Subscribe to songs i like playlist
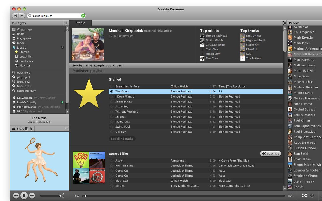 [271, 154]
